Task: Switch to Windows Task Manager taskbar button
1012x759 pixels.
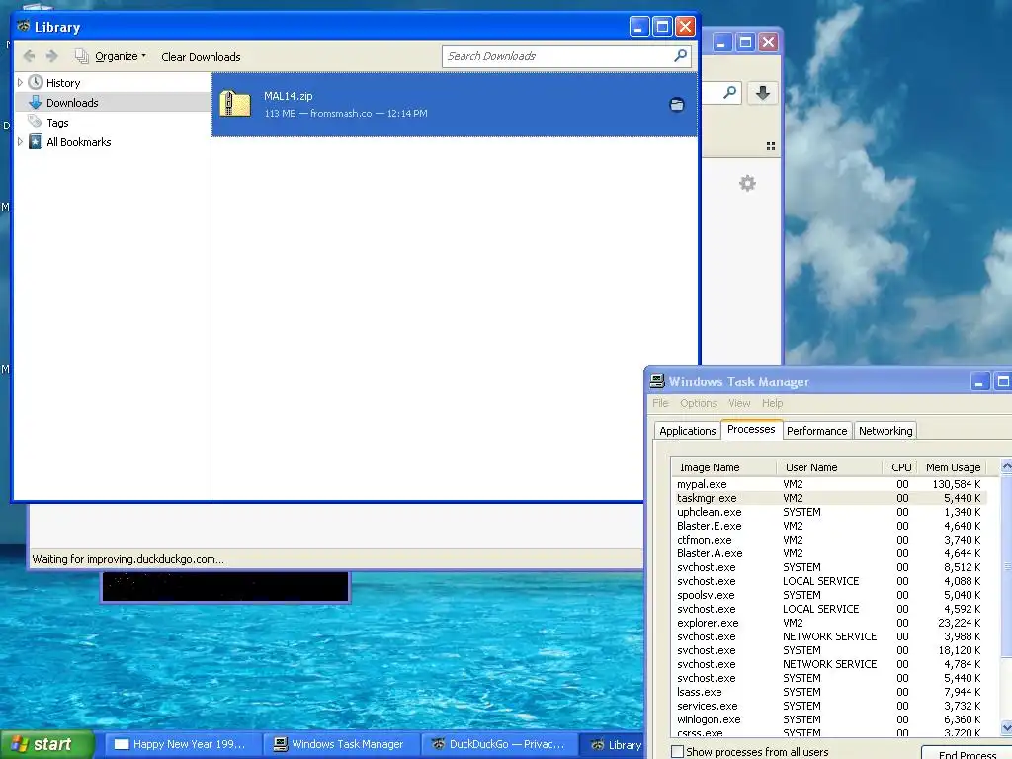Action: coord(340,745)
